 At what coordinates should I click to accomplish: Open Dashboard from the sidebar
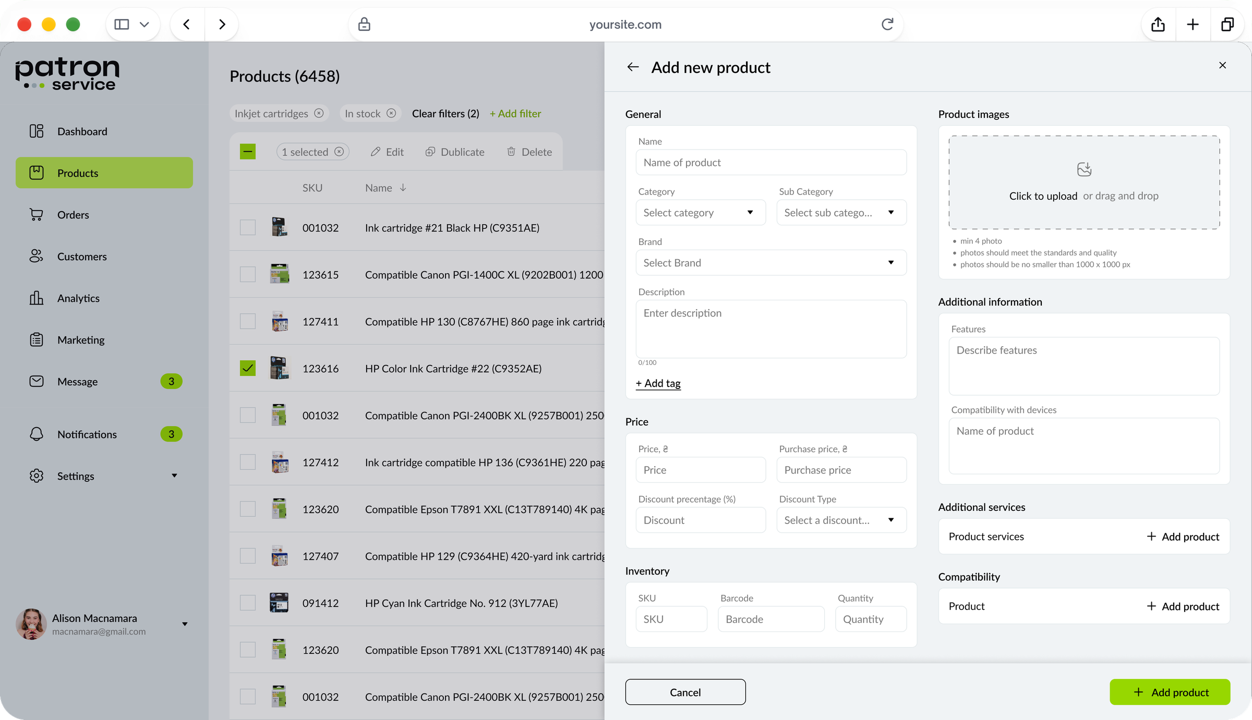tap(104, 131)
